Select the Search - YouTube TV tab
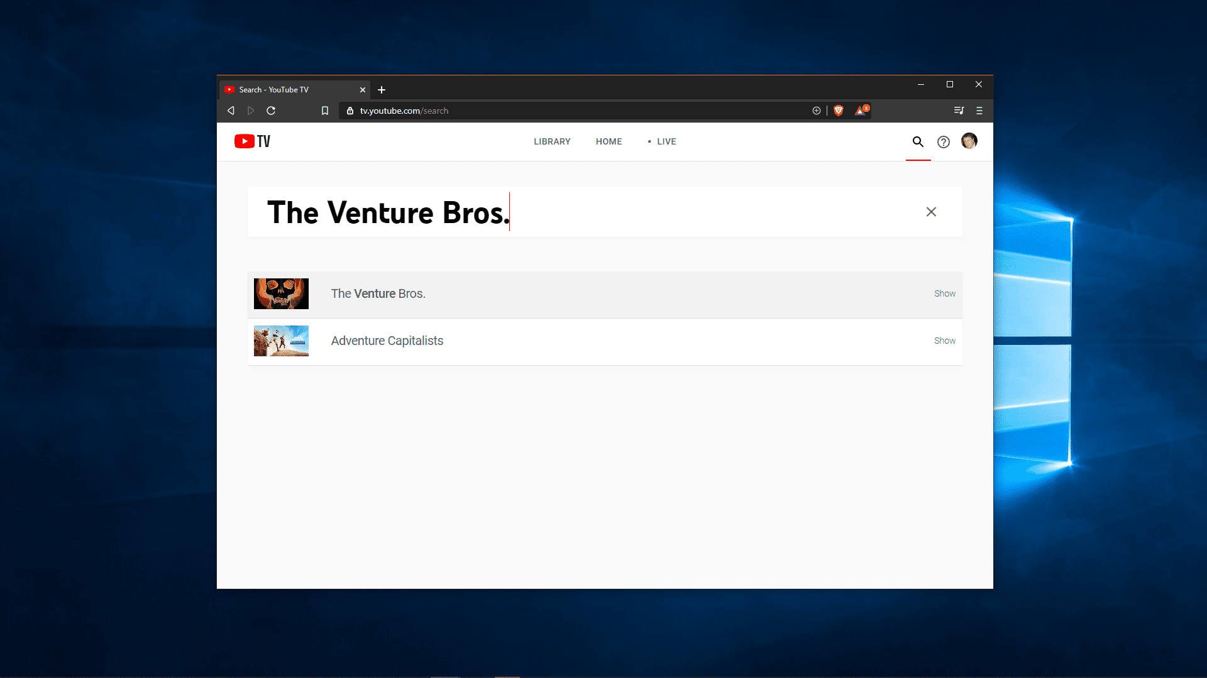The height and width of the screenshot is (678, 1207). pyautogui.click(x=294, y=90)
